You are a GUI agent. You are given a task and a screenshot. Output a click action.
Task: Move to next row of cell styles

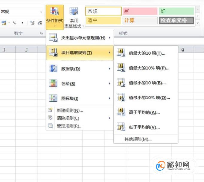coord(198,16)
